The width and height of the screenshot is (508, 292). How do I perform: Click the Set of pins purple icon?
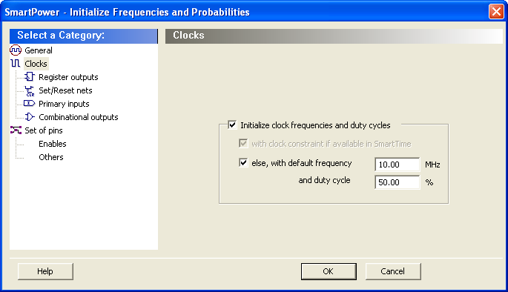click(x=16, y=130)
